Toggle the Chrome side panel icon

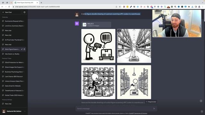[x=196, y=7]
